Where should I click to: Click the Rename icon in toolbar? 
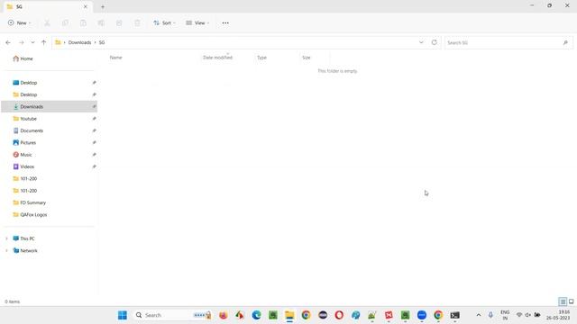(x=101, y=22)
